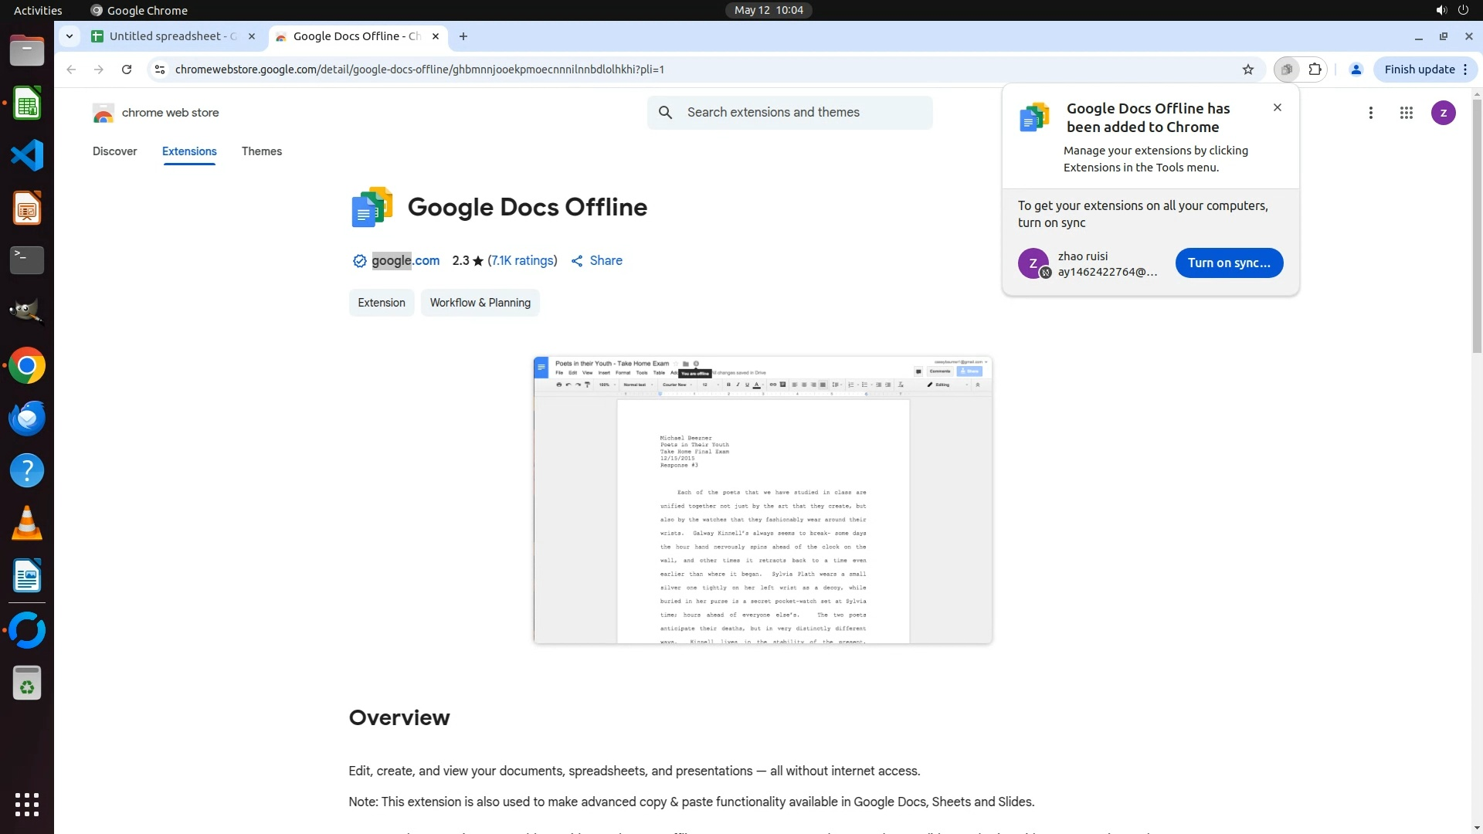
Task: Switch to the Themes tab
Action: (x=261, y=151)
